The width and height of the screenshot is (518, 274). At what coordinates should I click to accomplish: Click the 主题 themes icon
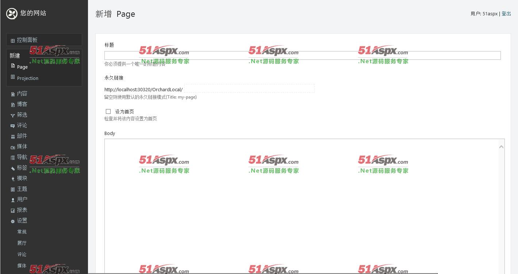click(x=13, y=189)
